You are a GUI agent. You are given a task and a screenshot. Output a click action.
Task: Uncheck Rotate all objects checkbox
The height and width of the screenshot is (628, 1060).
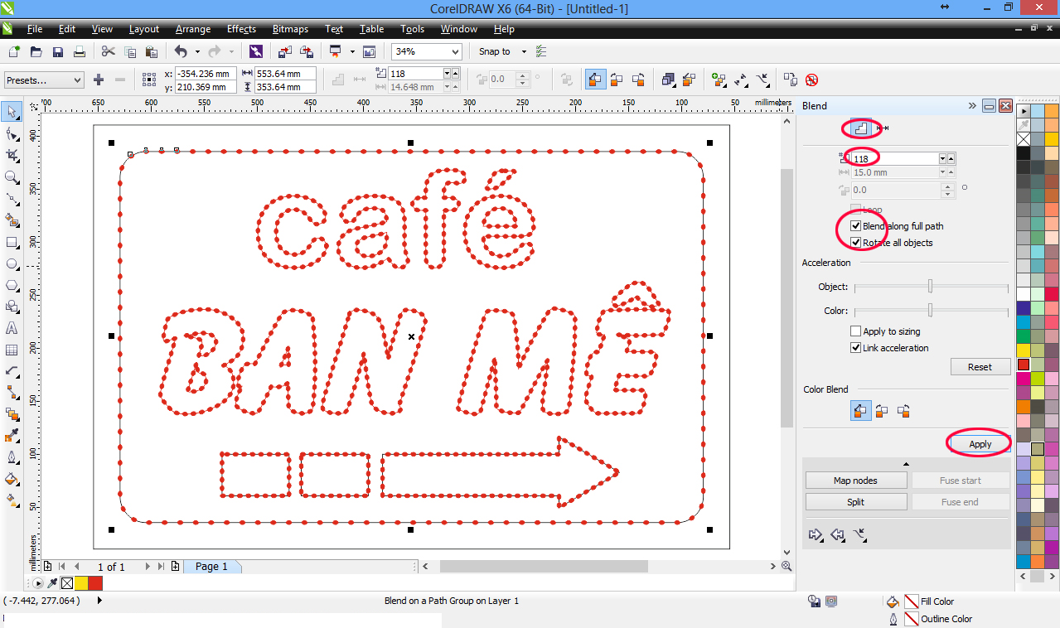856,243
